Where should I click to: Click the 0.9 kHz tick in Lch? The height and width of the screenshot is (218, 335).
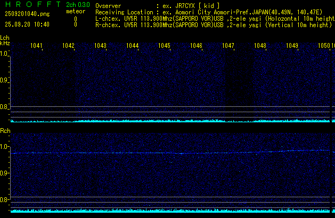4,80
